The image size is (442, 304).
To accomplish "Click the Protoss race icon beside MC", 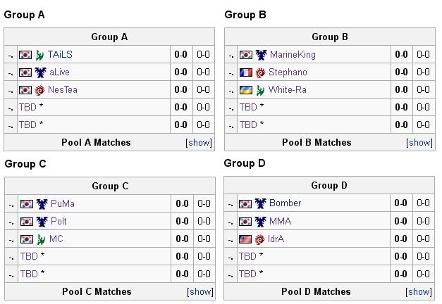I will (x=42, y=239).
